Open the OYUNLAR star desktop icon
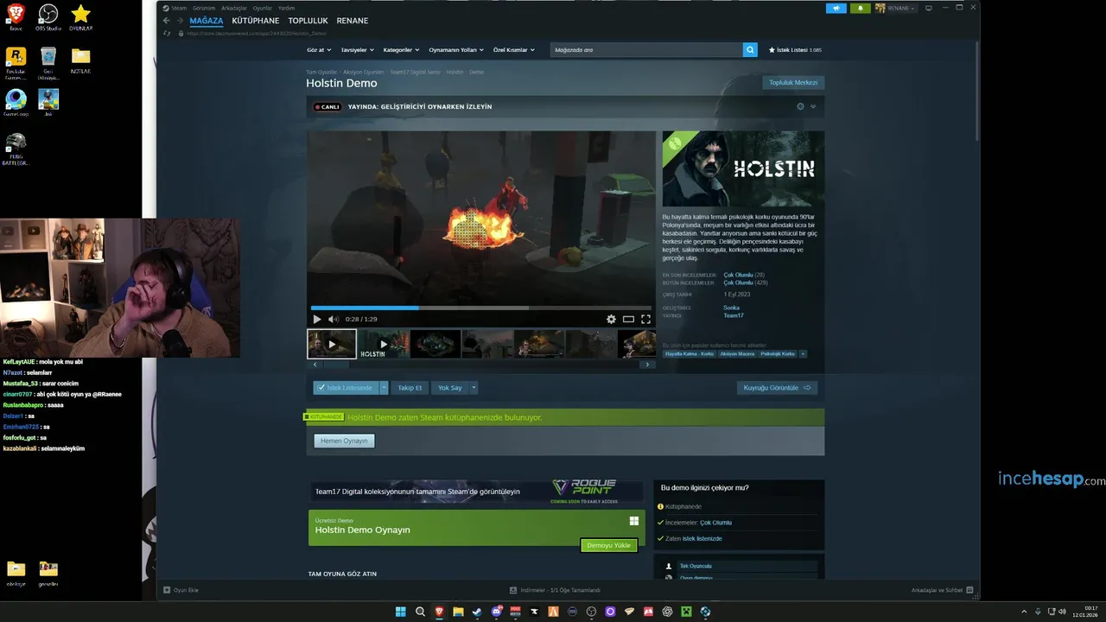The width and height of the screenshot is (1106, 622). point(80,16)
